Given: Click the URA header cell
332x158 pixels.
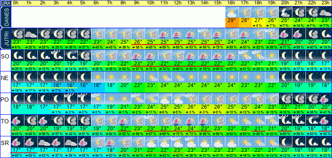Looking at the screenshot, I should coord(5,3).
